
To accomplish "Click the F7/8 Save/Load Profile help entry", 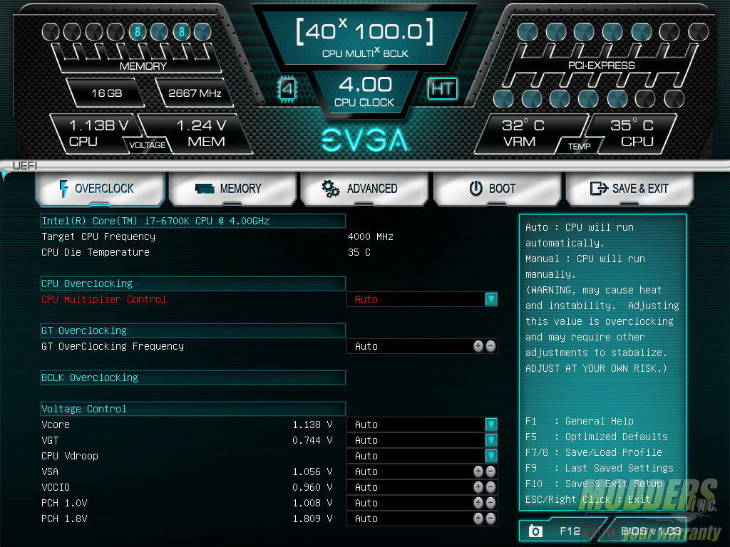I will point(594,452).
